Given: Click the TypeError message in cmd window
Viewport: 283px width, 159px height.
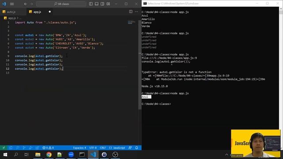Looking at the screenshot, I should [x=176, y=72].
